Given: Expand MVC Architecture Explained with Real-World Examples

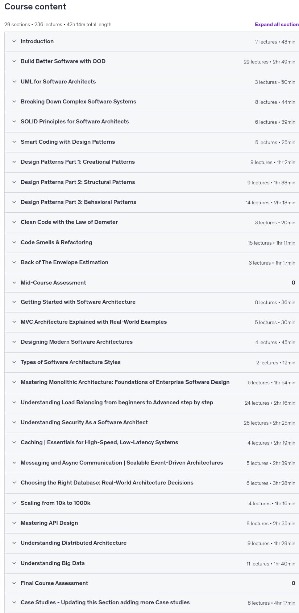Looking at the screenshot, I should [x=151, y=322].
